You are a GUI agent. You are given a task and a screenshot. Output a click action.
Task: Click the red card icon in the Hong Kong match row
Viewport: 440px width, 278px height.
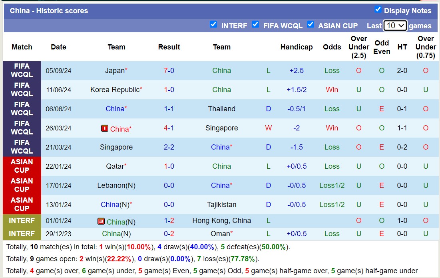click(101, 221)
